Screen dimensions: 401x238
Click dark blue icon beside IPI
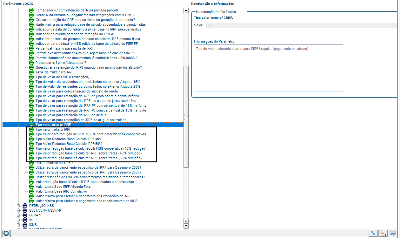[x=25, y=220]
